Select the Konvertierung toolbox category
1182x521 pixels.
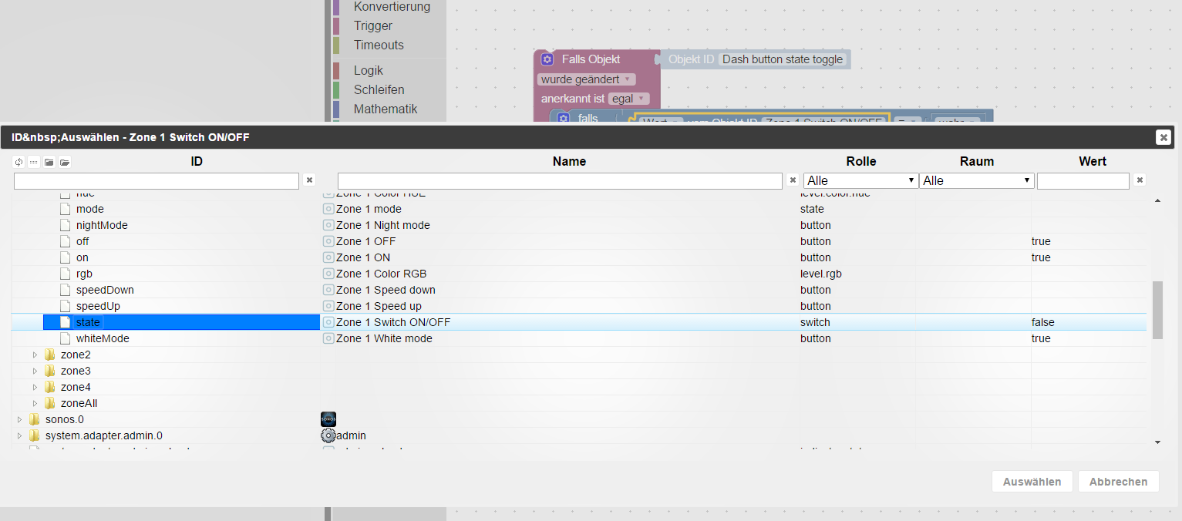coord(392,7)
